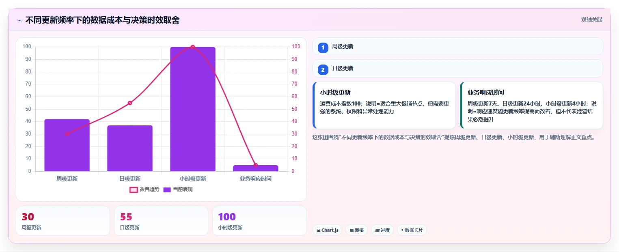Click the pink line point above 业务响应时间
This screenshot has width=619, height=252.
coord(256,165)
